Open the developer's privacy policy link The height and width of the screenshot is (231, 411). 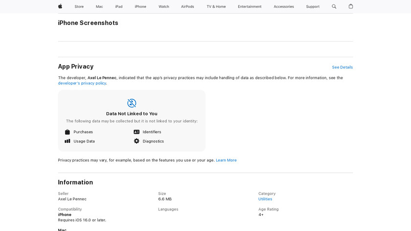click(82, 83)
